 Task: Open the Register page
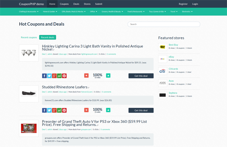coord(183,4)
